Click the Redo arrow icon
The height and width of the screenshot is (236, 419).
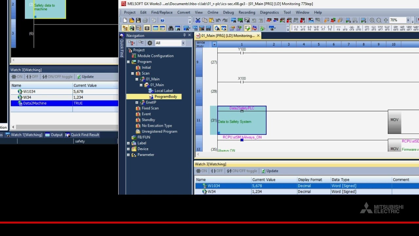(225, 20)
